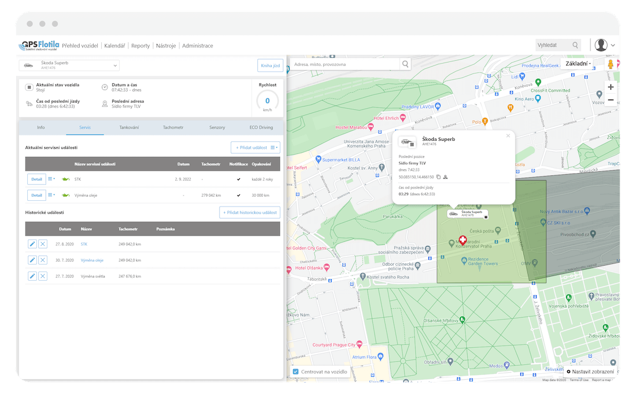This screenshot has height=393, width=636.
Task: Sort by Datum column in historic events
Action: click(x=65, y=229)
